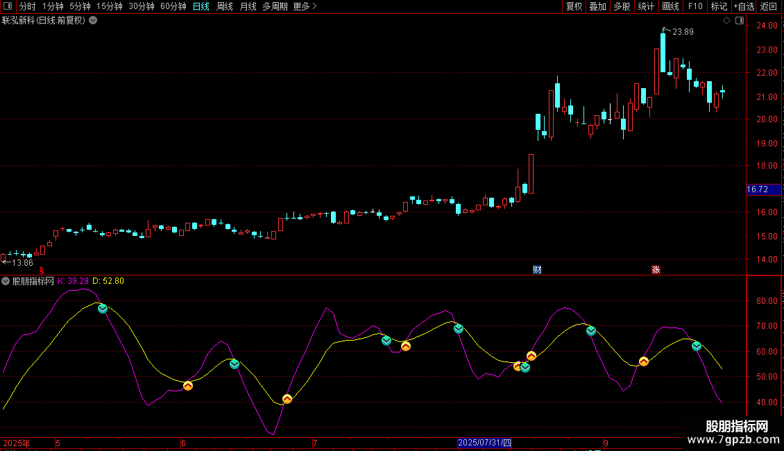Viewport: 784px width, 451px height.
Task: Click month 7 on the time axis
Action: coord(315,443)
